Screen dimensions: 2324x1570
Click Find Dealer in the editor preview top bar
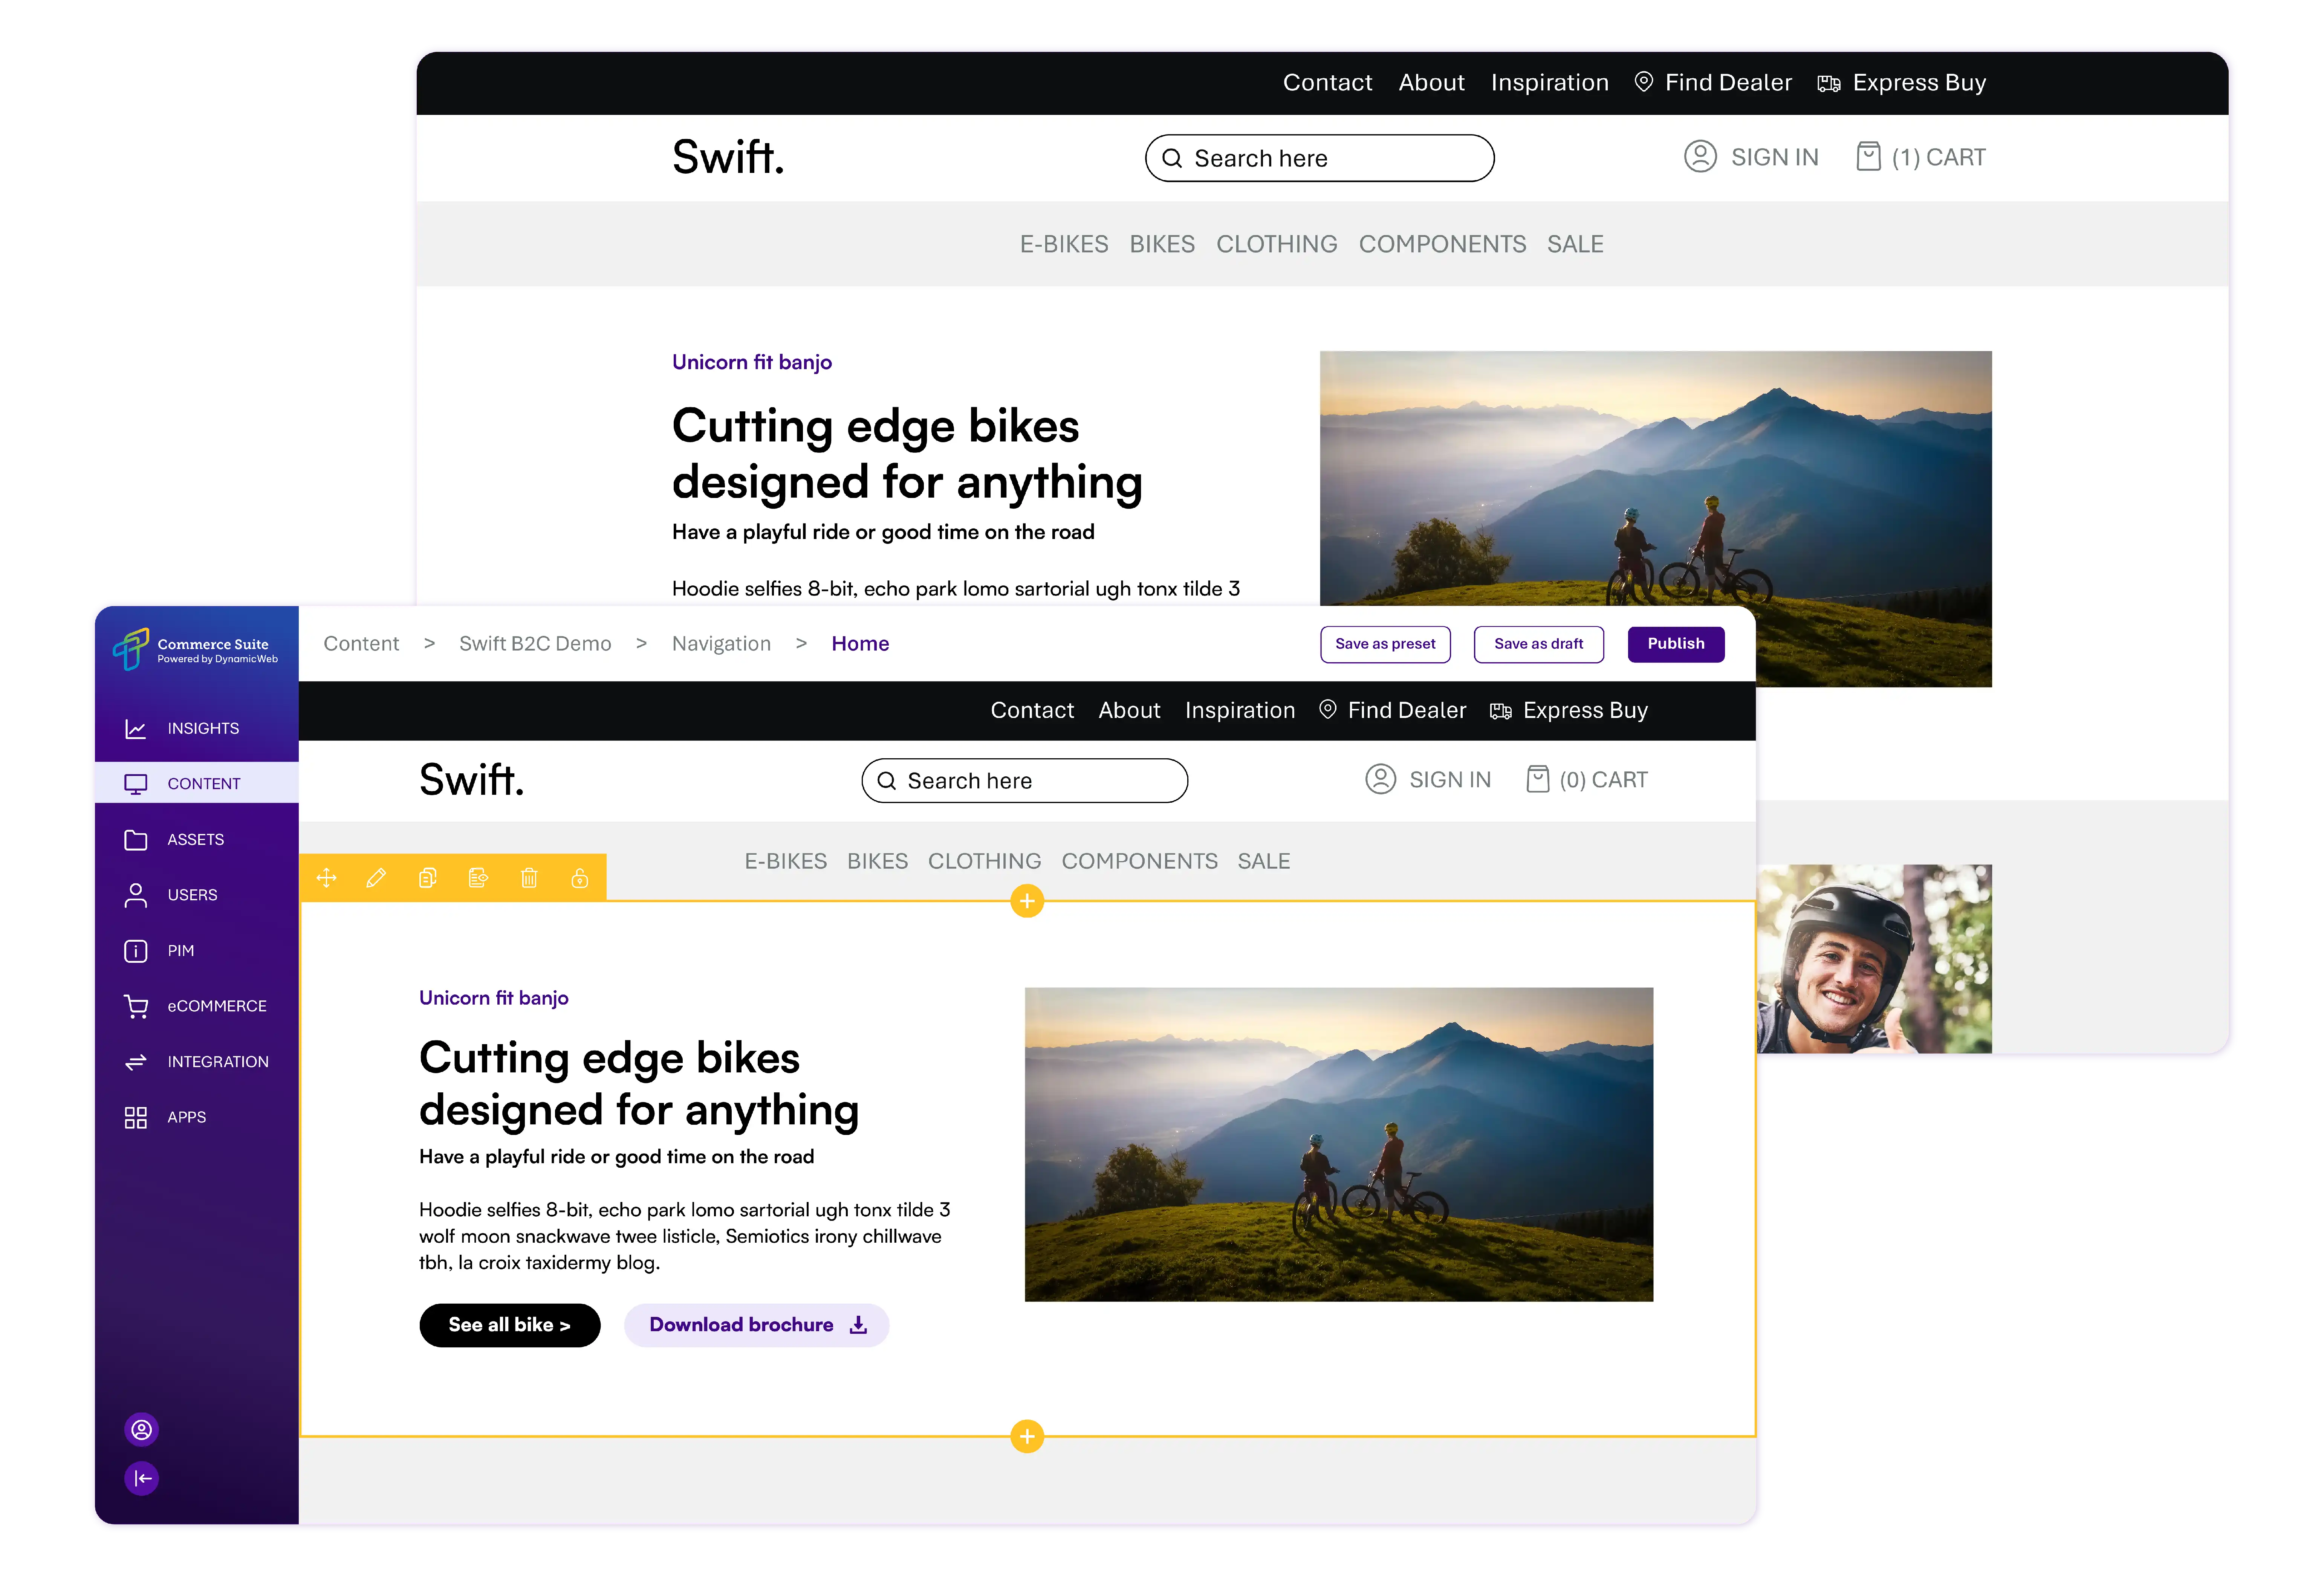point(1393,710)
